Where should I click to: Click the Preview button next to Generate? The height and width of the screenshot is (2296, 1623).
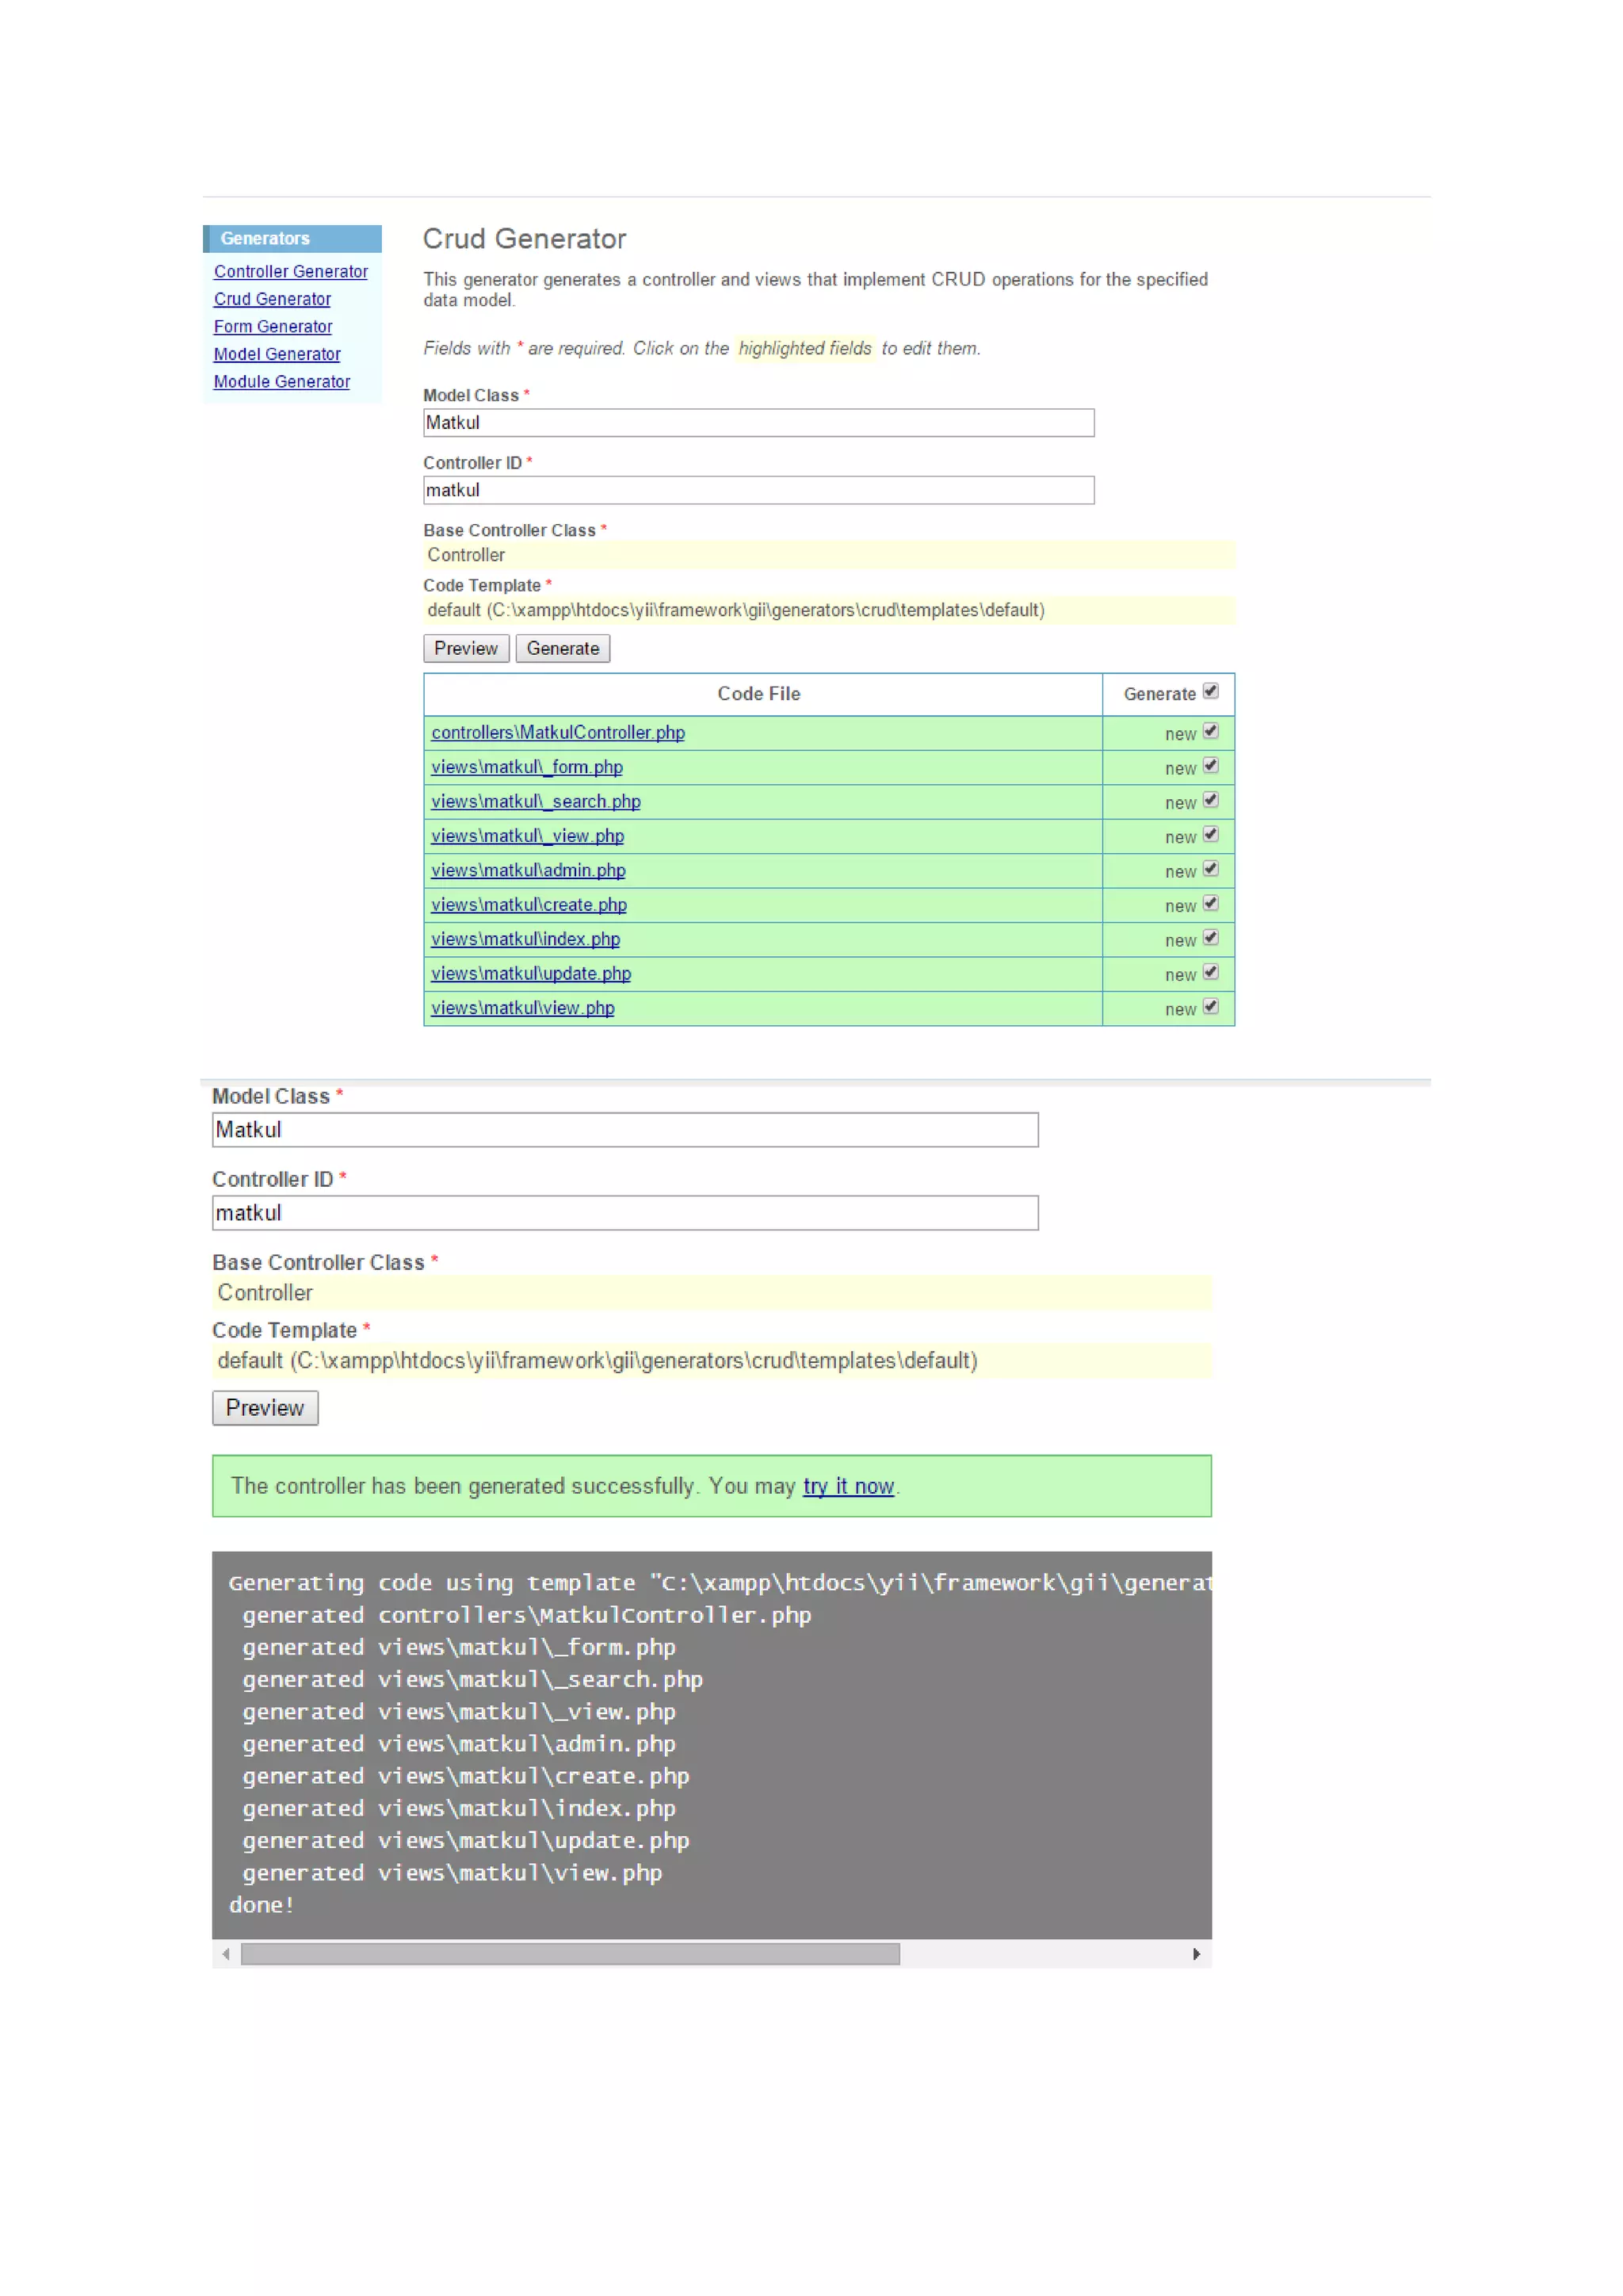pyautogui.click(x=466, y=648)
